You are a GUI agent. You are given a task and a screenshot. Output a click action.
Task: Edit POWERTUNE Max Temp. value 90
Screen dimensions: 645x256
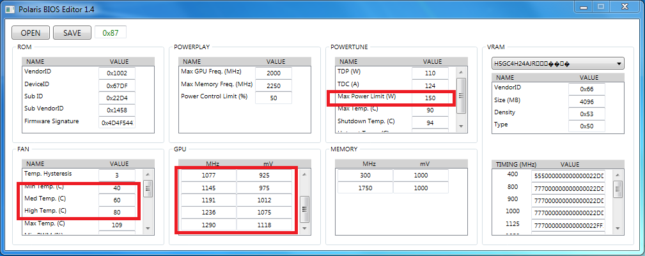click(430, 110)
